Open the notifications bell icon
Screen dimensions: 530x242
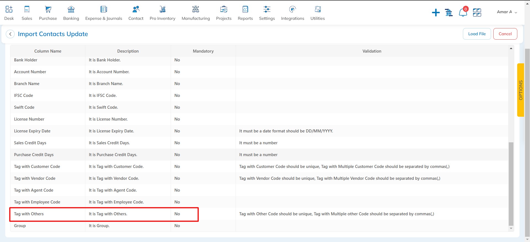click(x=463, y=12)
